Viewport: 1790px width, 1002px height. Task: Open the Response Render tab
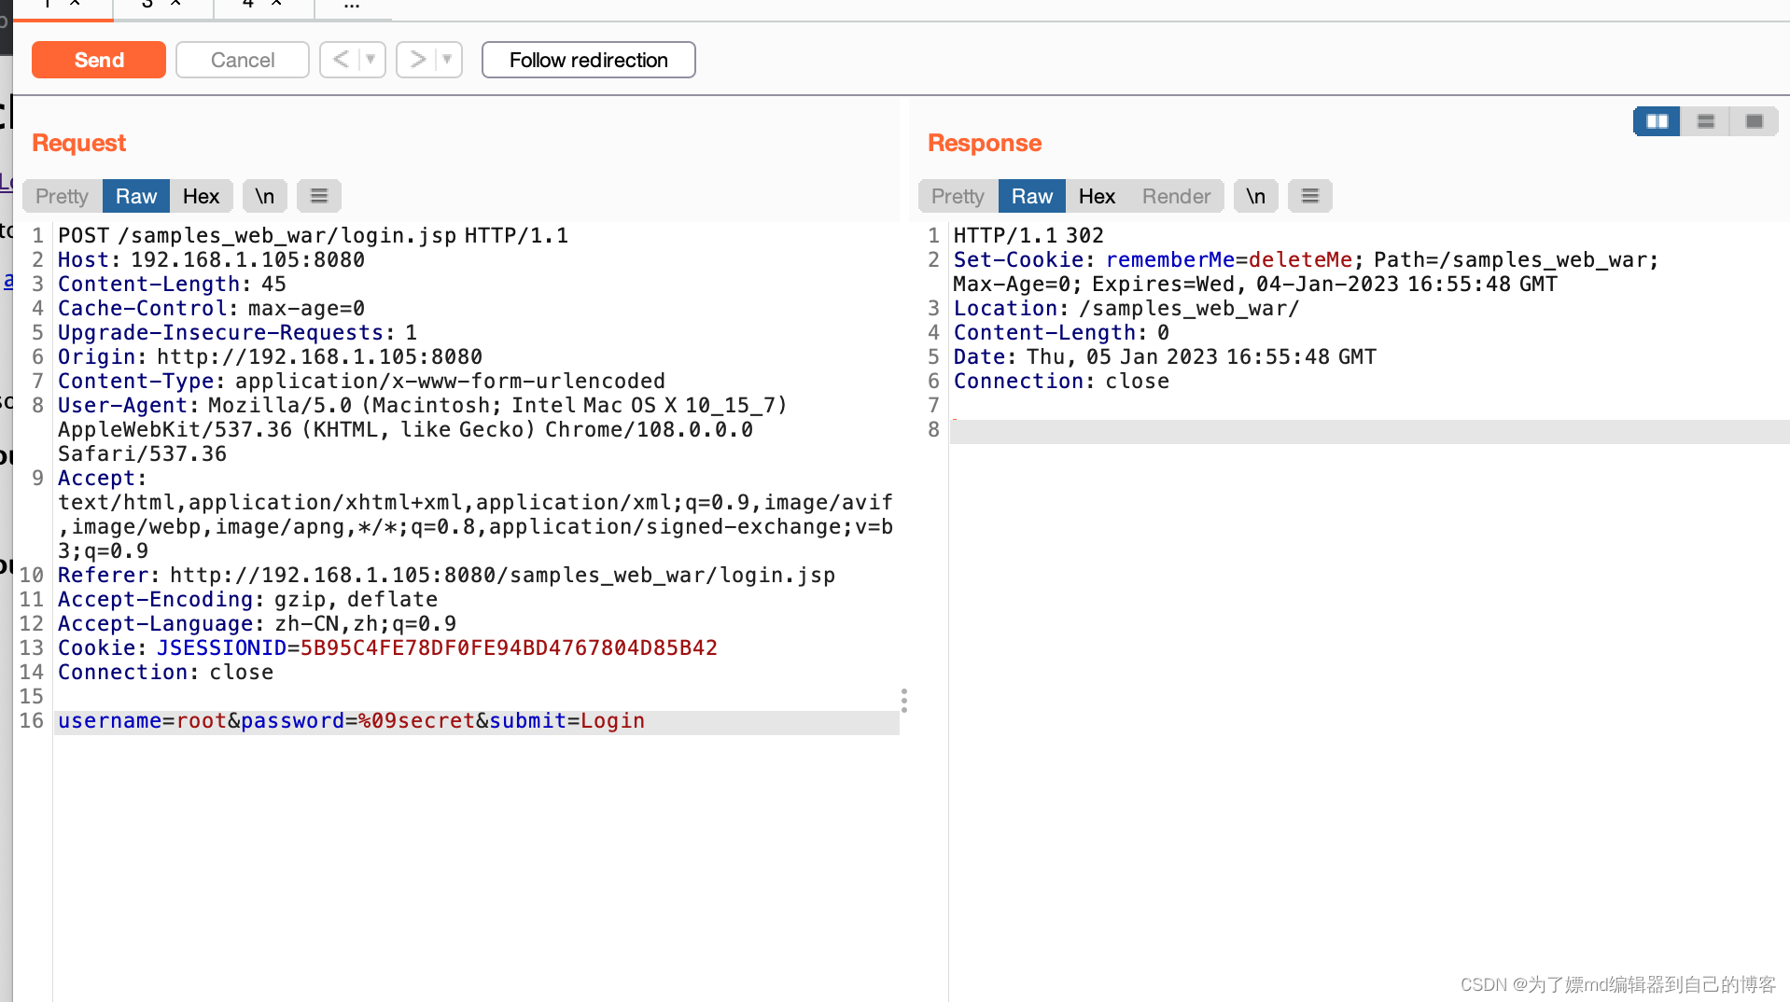1176,196
